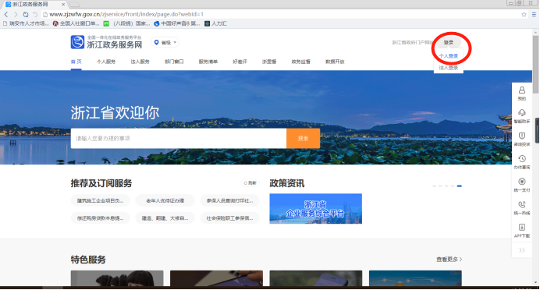Open the 社会保险职工参保 service pill

pos(229,218)
